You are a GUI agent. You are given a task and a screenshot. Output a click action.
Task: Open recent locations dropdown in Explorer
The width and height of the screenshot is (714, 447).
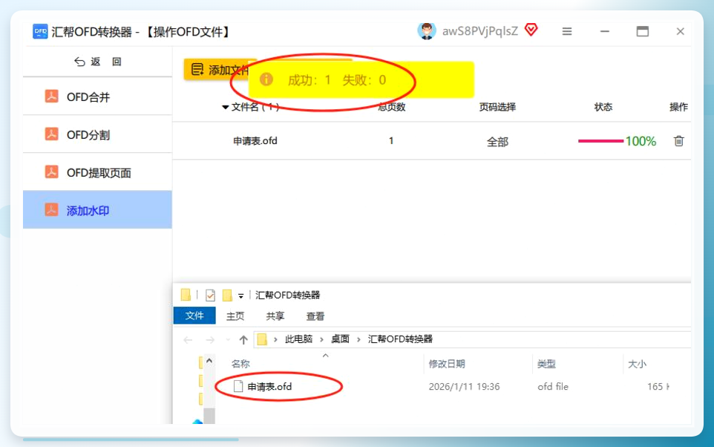point(228,340)
